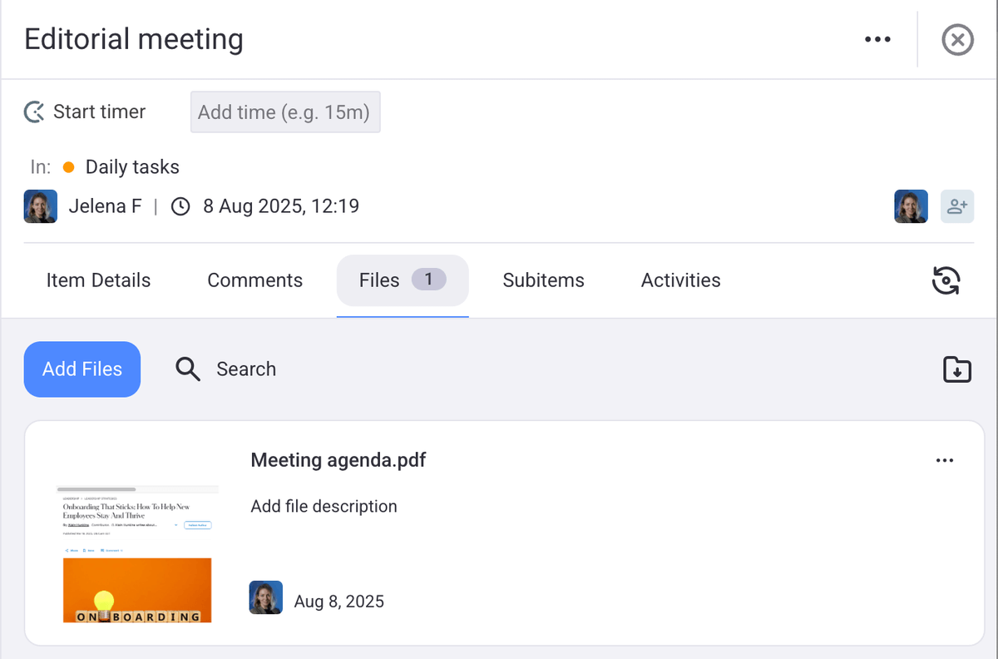Click the Add Files button
Image resolution: width=998 pixels, height=659 pixels.
(x=82, y=369)
